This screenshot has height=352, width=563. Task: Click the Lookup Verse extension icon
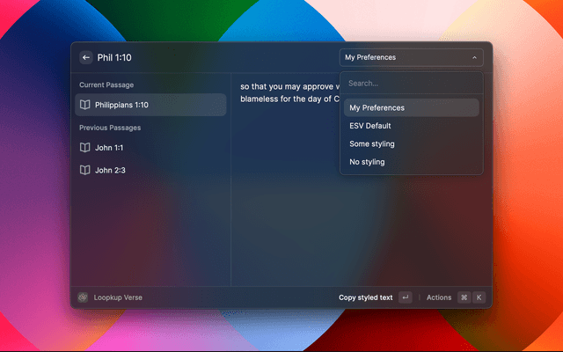click(x=83, y=297)
